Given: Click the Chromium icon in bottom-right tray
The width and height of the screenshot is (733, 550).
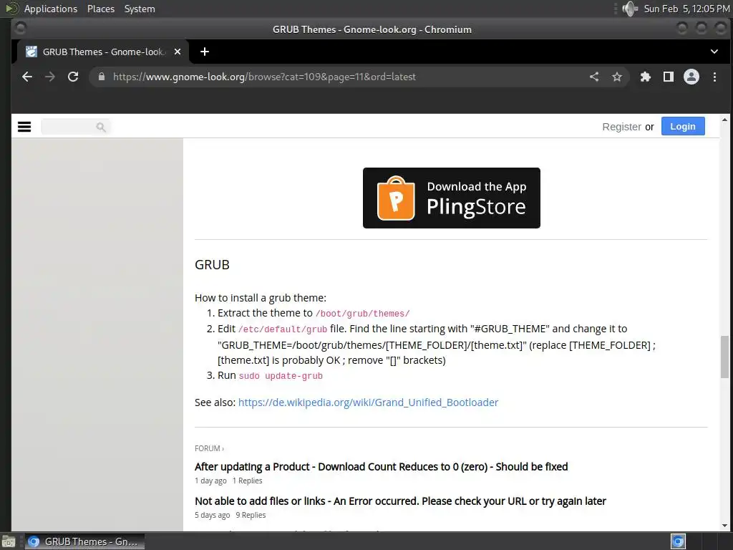Looking at the screenshot, I should tap(679, 541).
